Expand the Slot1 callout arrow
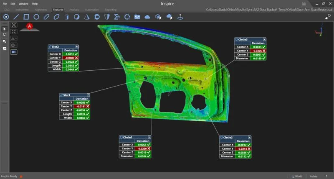 [x=88, y=95]
